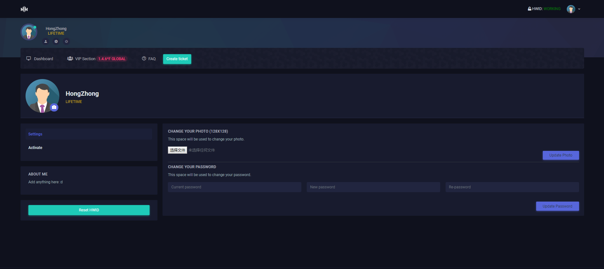Screen dimensions: 604x269
Task: Click the small HongZhong name in header
Action: click(56, 29)
